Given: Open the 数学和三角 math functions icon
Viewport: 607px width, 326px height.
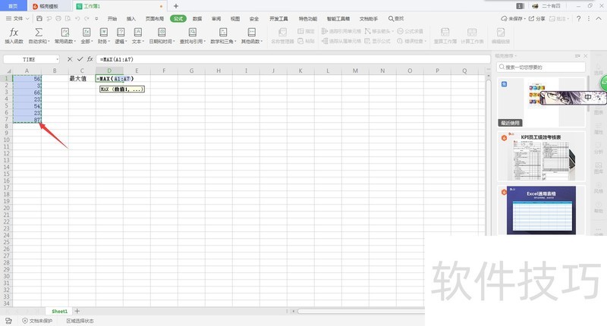Looking at the screenshot, I should 223,32.
